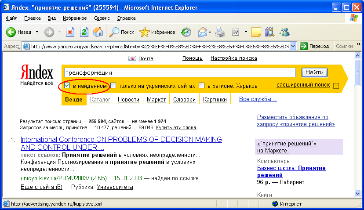The height and width of the screenshot is (210, 364).
Task: Open International Conference search result link
Action: pos(121,143)
